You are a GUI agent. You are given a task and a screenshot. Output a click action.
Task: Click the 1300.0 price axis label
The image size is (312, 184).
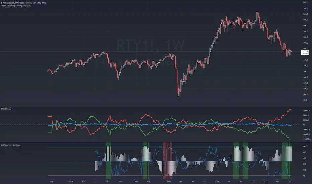coord(305,77)
